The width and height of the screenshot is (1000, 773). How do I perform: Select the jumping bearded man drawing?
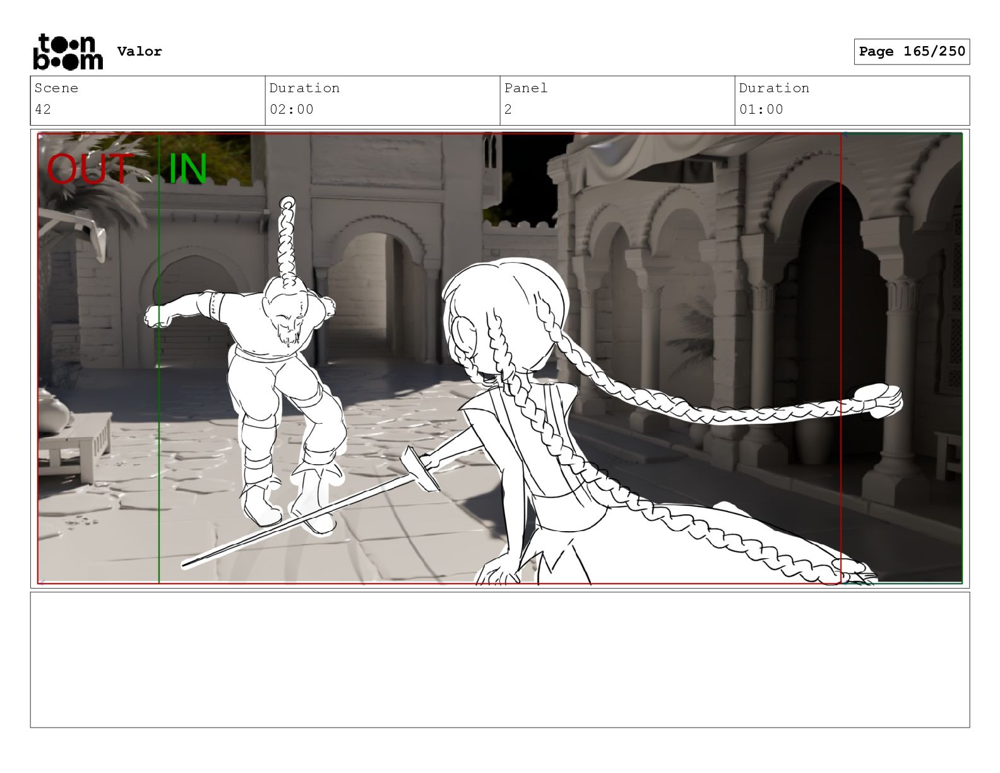[278, 379]
